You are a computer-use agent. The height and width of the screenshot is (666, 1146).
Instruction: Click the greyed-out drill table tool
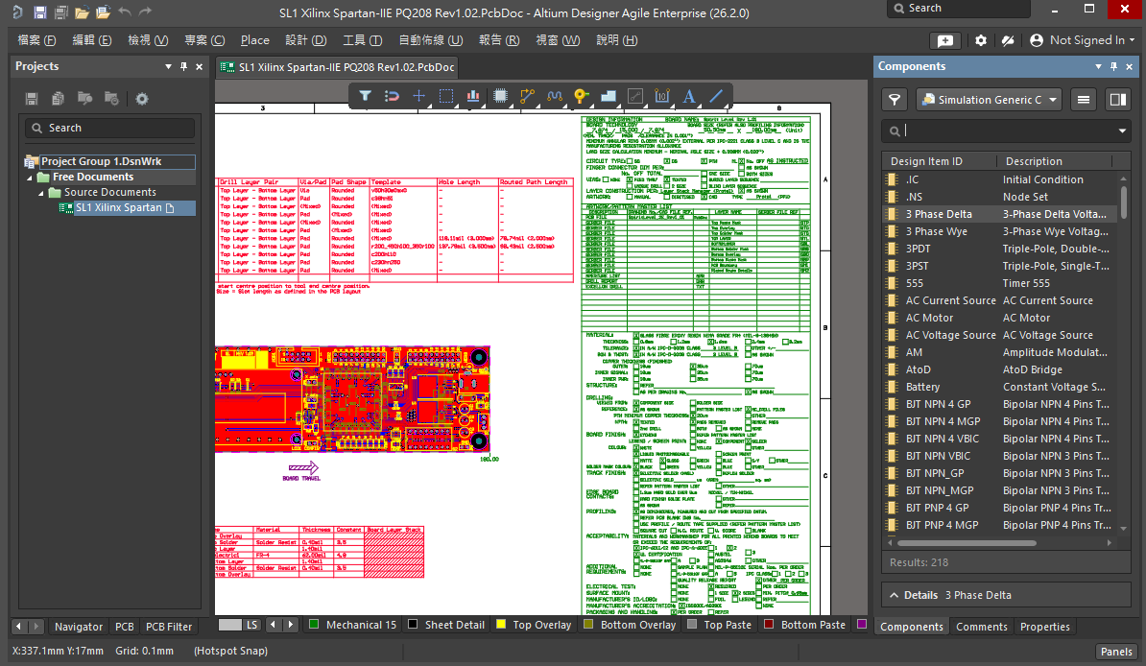[635, 96]
